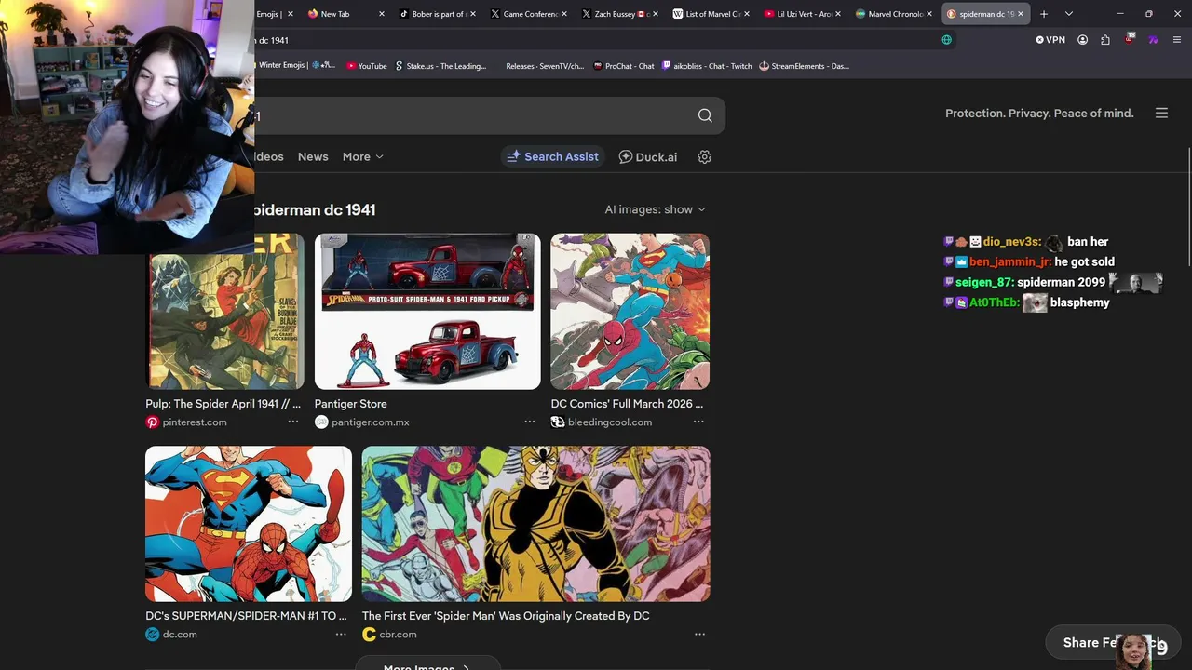Click the Pantiger Store result title
The width and height of the screenshot is (1192, 670).
351,404
